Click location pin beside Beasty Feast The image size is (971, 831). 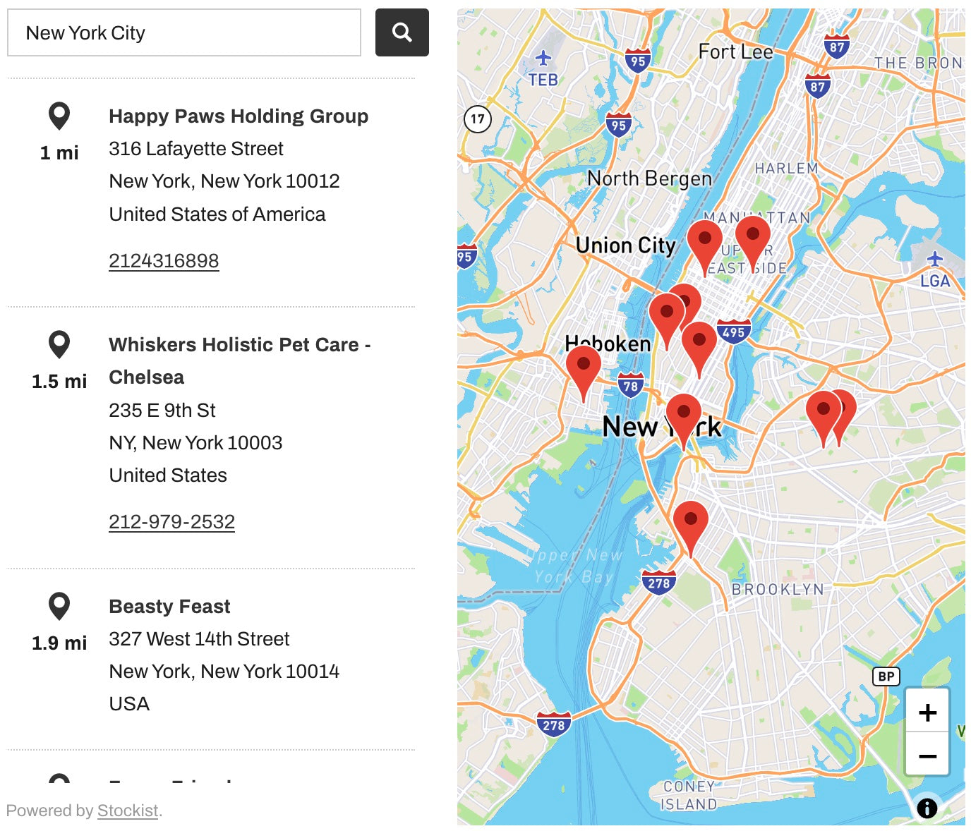pos(59,605)
